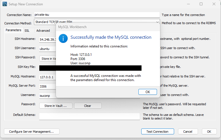This screenshot has width=221, height=140.
Task: Click the Connection Name field
Action: 97,15
